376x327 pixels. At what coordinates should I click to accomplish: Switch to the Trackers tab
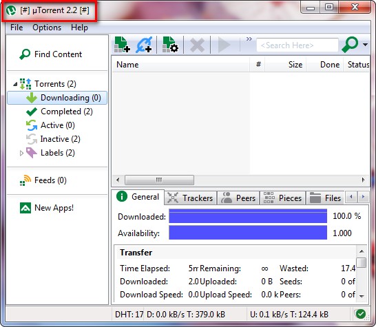click(x=190, y=198)
